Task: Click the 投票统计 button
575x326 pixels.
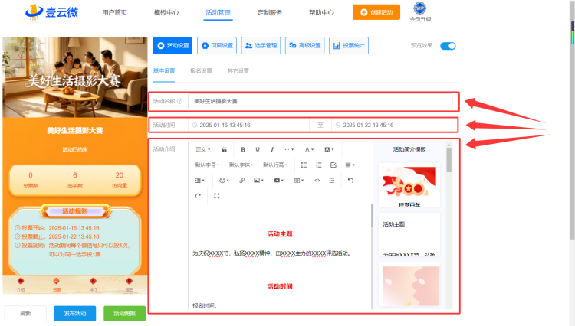Action: [349, 46]
